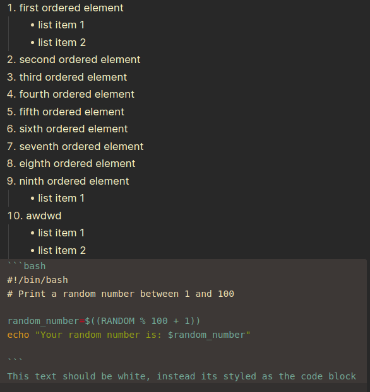
Task: Click the opening ```bash fence line
Action: click(x=27, y=266)
